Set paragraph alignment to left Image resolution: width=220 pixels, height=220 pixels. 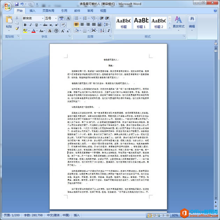76,24
